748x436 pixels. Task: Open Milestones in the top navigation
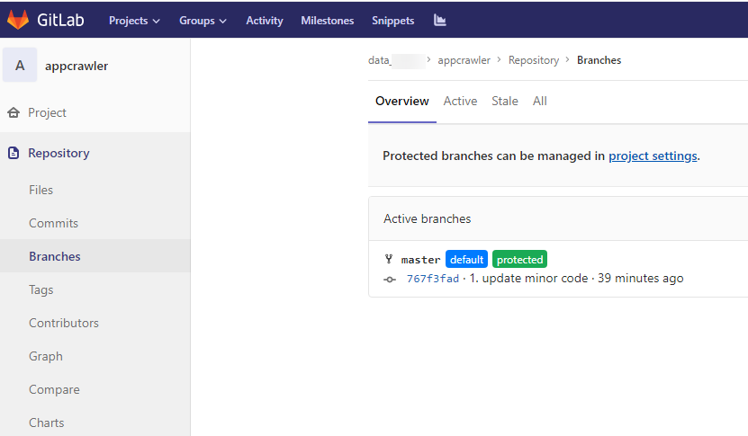click(328, 21)
